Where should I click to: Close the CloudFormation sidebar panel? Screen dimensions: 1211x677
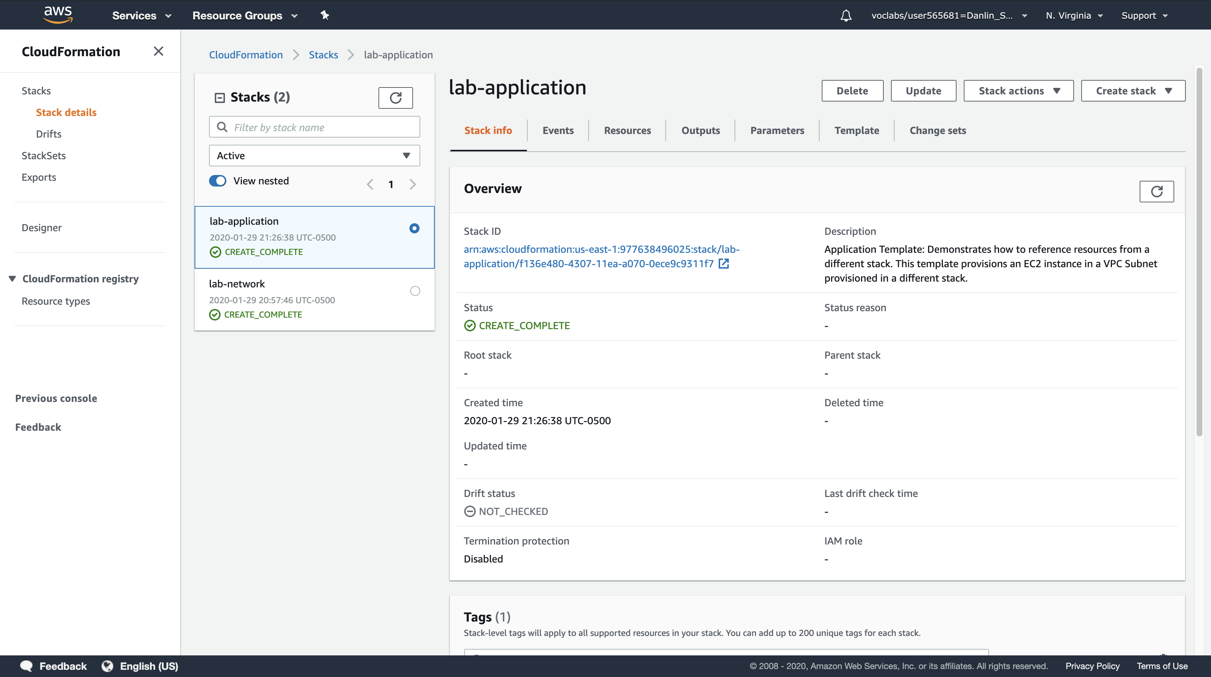point(159,51)
